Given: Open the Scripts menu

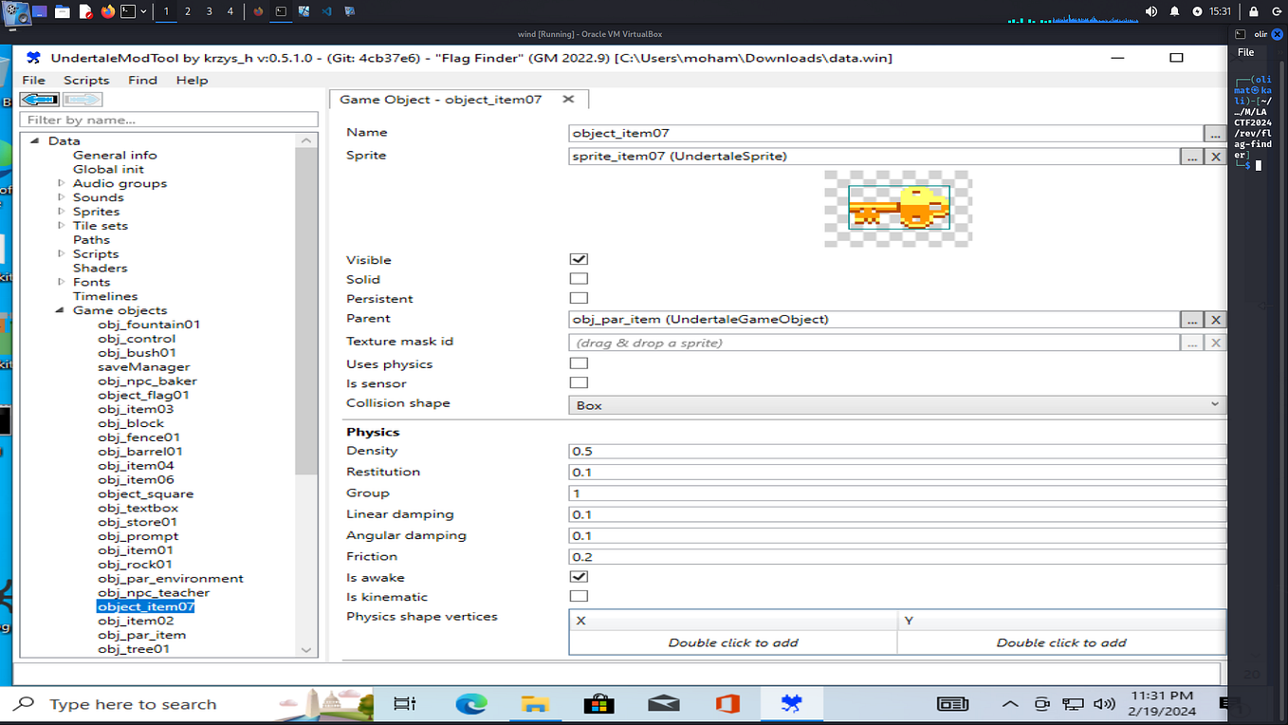Looking at the screenshot, I should [85, 80].
